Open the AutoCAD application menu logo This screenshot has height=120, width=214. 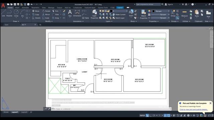3,5
